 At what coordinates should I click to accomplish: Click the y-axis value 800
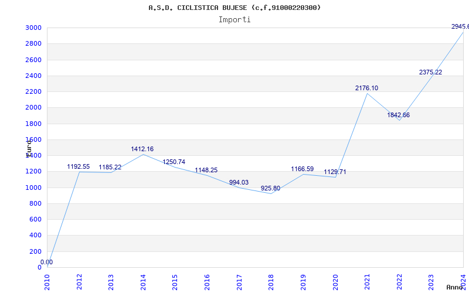click(36, 203)
